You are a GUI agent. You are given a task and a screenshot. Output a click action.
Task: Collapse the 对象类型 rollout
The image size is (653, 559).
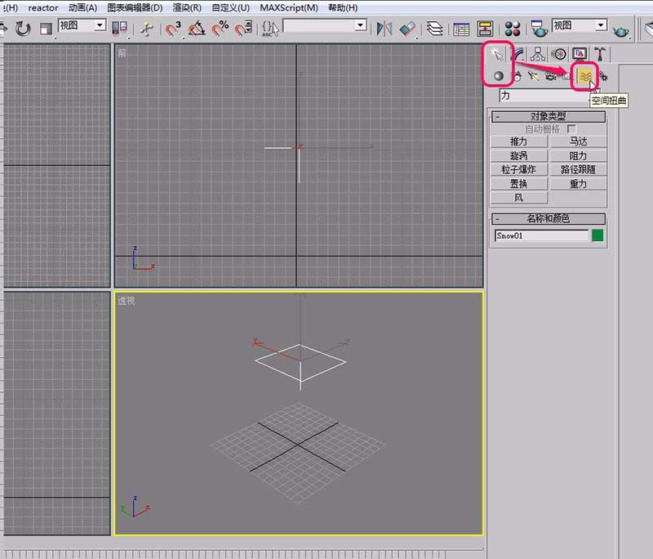[x=548, y=116]
